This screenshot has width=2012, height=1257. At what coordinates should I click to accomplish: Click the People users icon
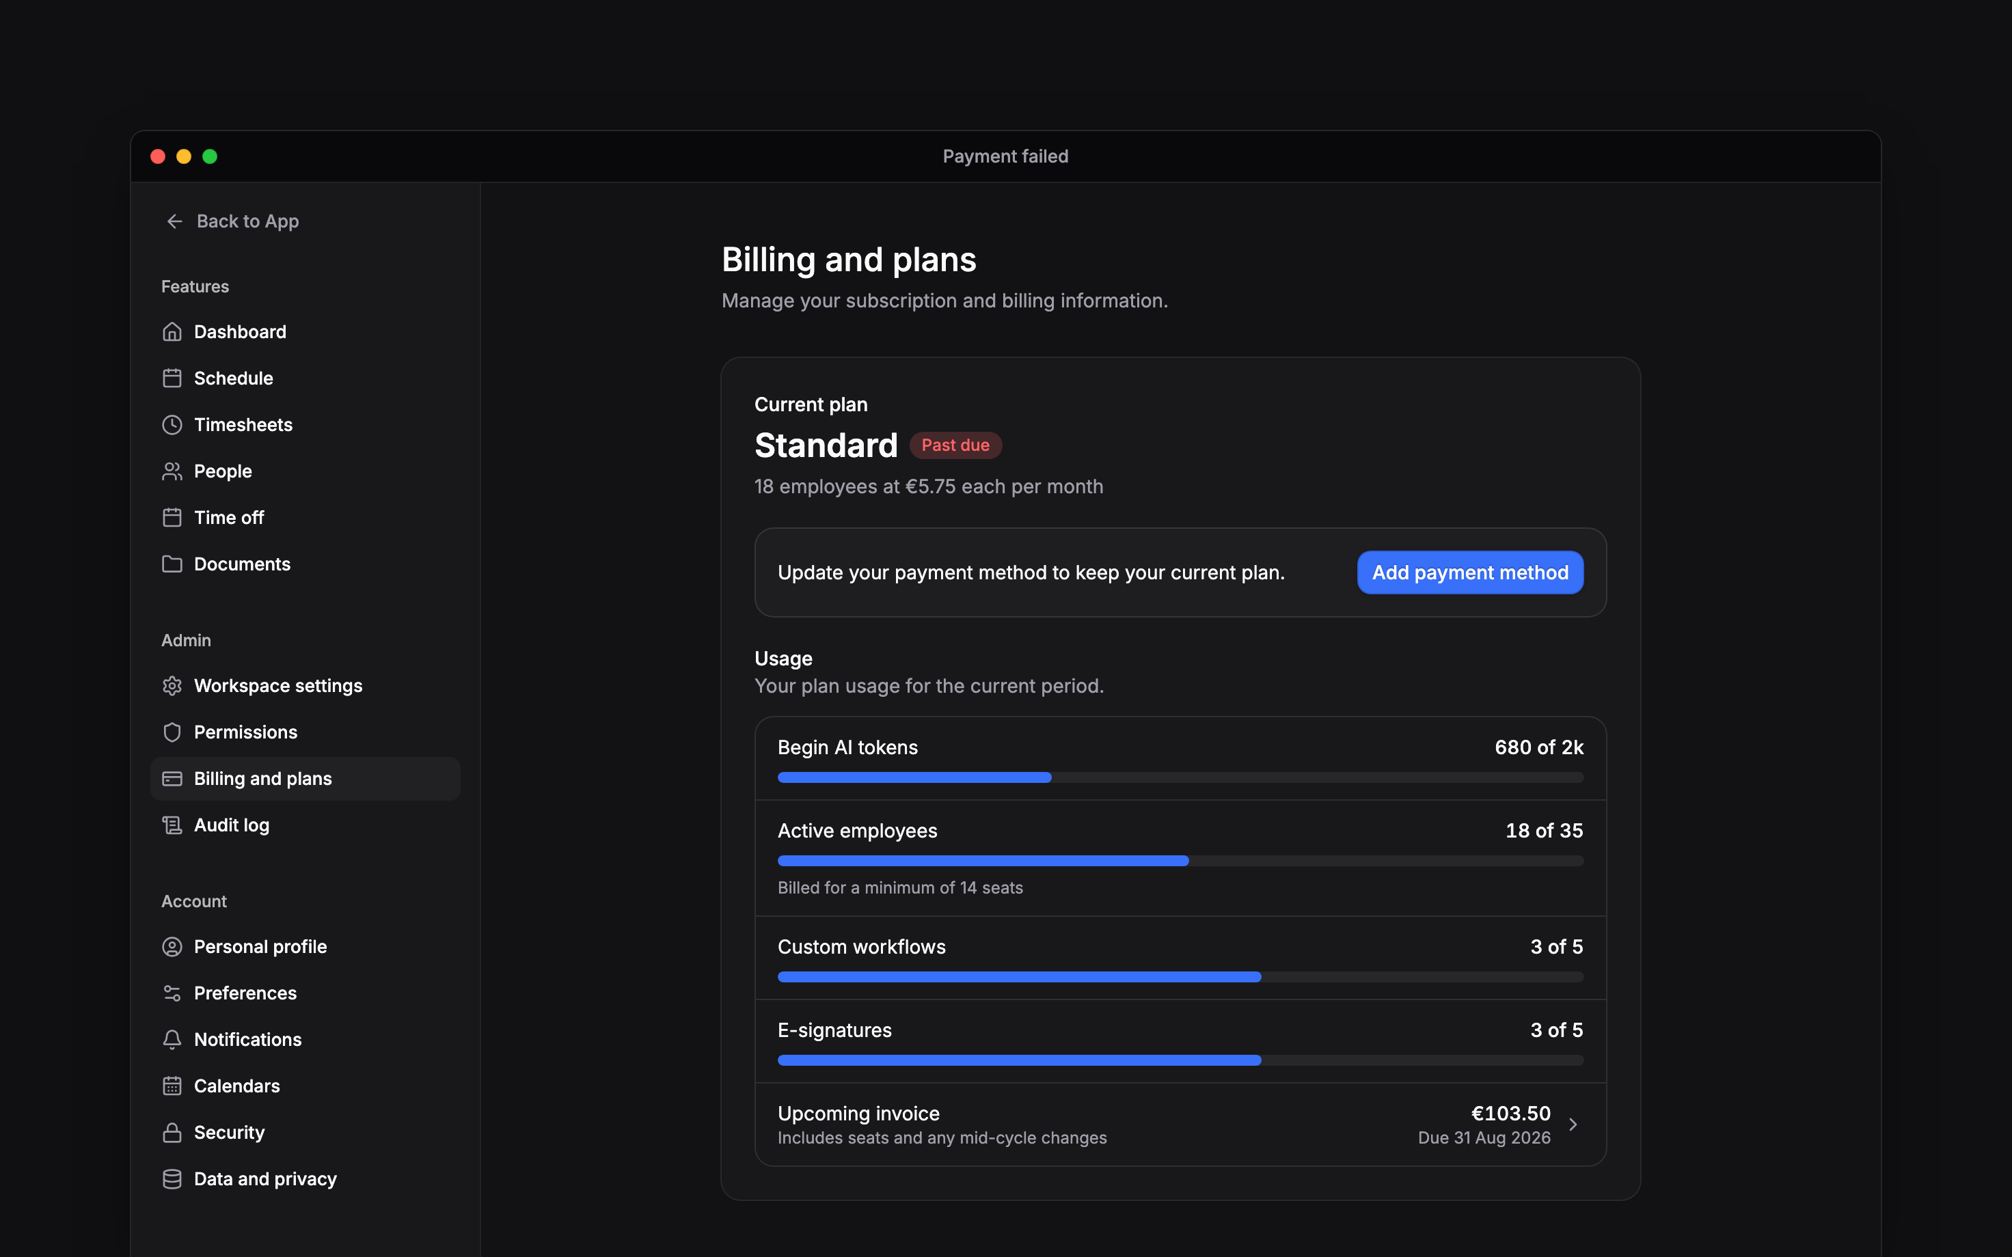tap(172, 471)
